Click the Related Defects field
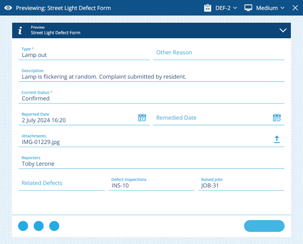Viewport: 303px width, 244px height. coord(62,183)
